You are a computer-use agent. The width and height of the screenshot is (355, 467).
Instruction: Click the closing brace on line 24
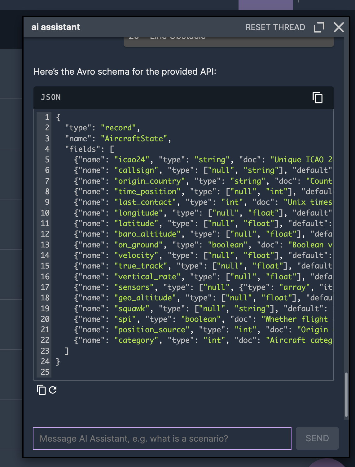pos(58,361)
